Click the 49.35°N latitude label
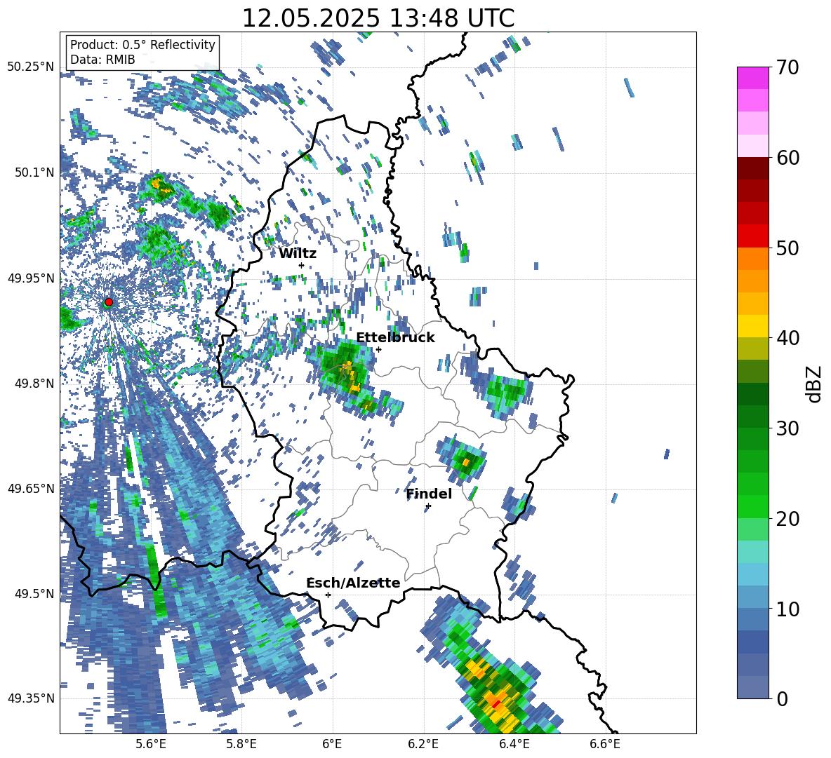 (31, 698)
